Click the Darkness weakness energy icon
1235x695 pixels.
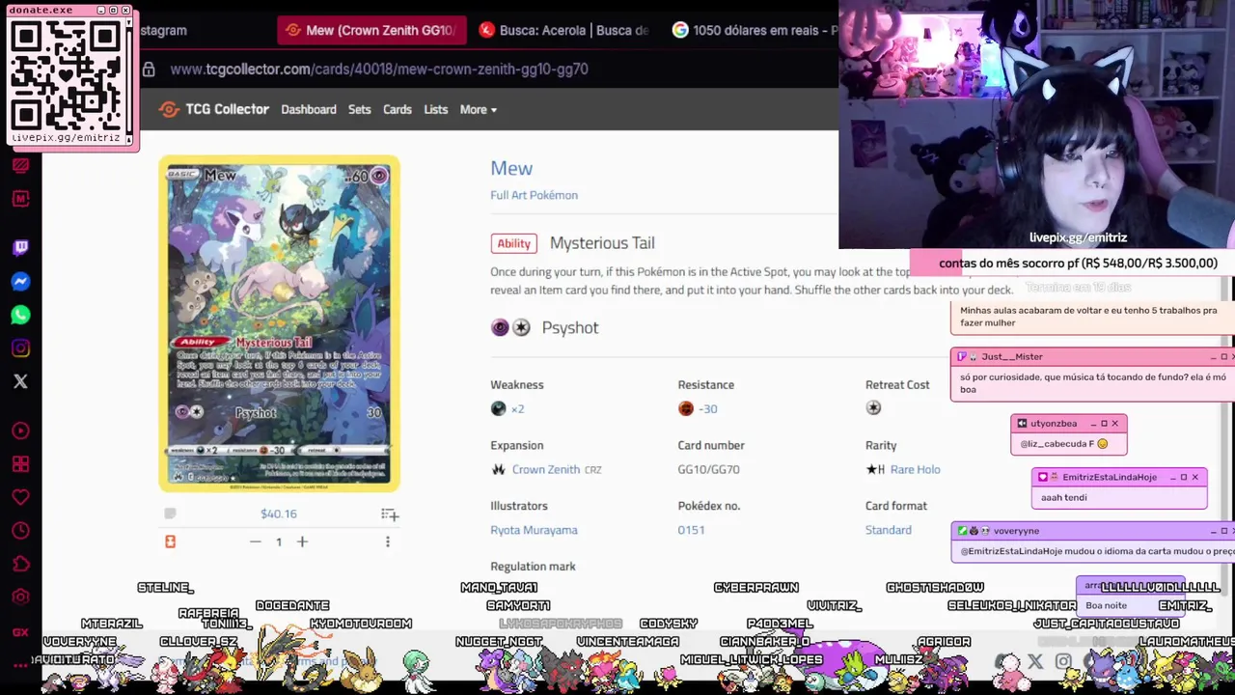tap(498, 408)
